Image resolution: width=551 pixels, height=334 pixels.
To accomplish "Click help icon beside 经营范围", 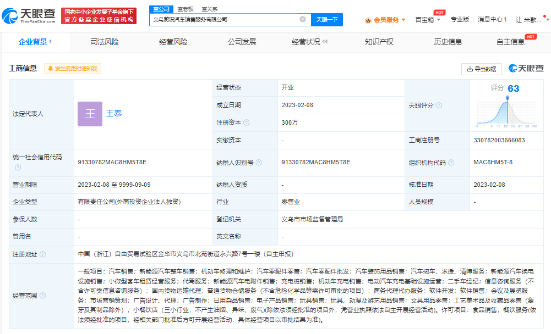I will click(x=42, y=296).
